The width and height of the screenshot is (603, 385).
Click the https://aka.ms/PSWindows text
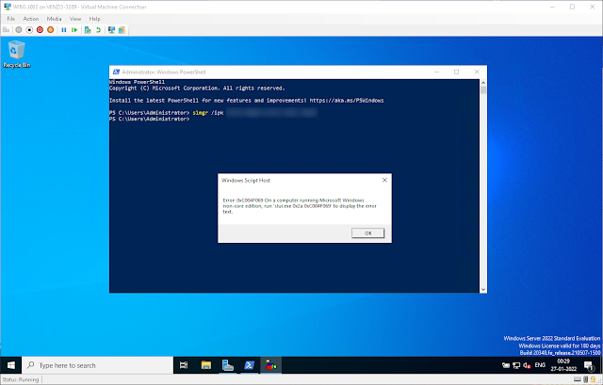(347, 101)
